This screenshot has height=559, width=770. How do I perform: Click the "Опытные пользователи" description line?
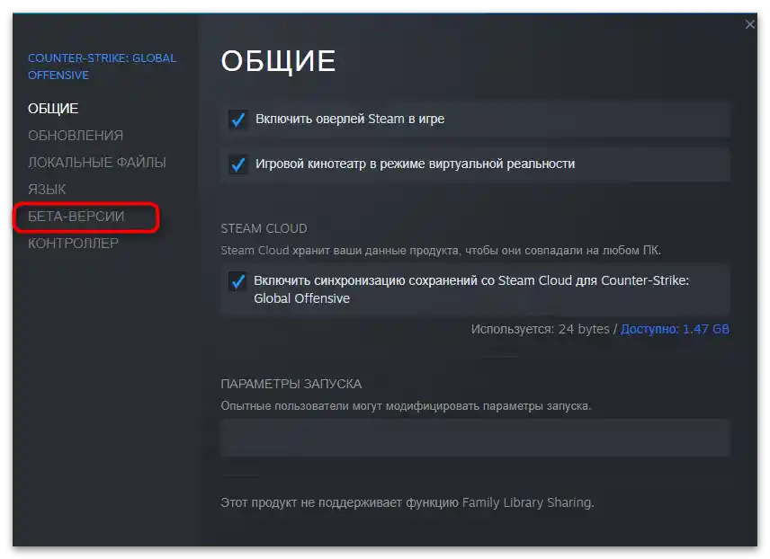click(406, 406)
